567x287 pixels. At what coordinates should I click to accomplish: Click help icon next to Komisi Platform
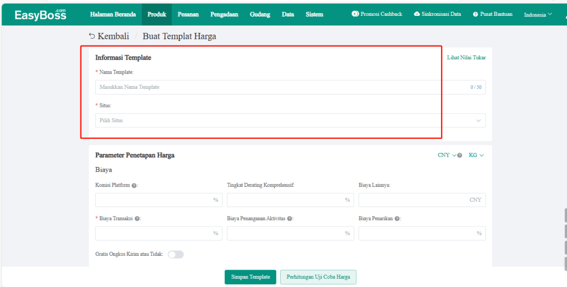134,185
